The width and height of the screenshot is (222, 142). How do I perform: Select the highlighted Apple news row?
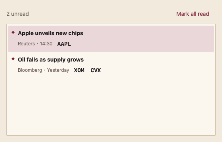pos(111,39)
